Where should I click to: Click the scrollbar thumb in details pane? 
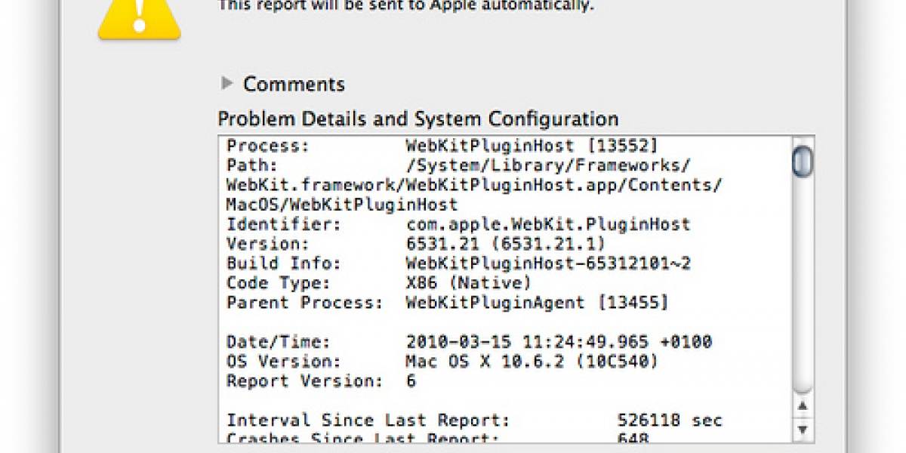[x=802, y=161]
